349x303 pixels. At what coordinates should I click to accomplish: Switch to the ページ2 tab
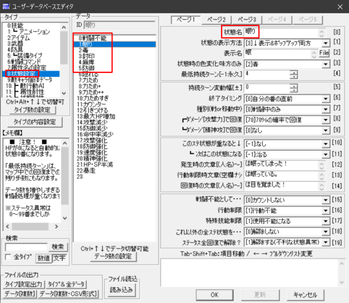[x=216, y=19]
